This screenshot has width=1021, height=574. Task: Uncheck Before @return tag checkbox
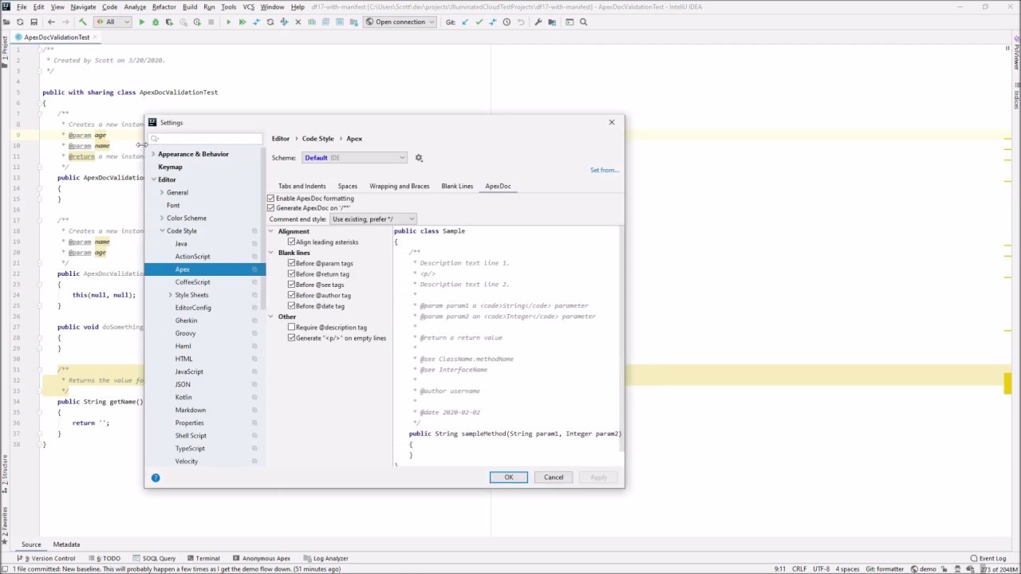coord(291,274)
